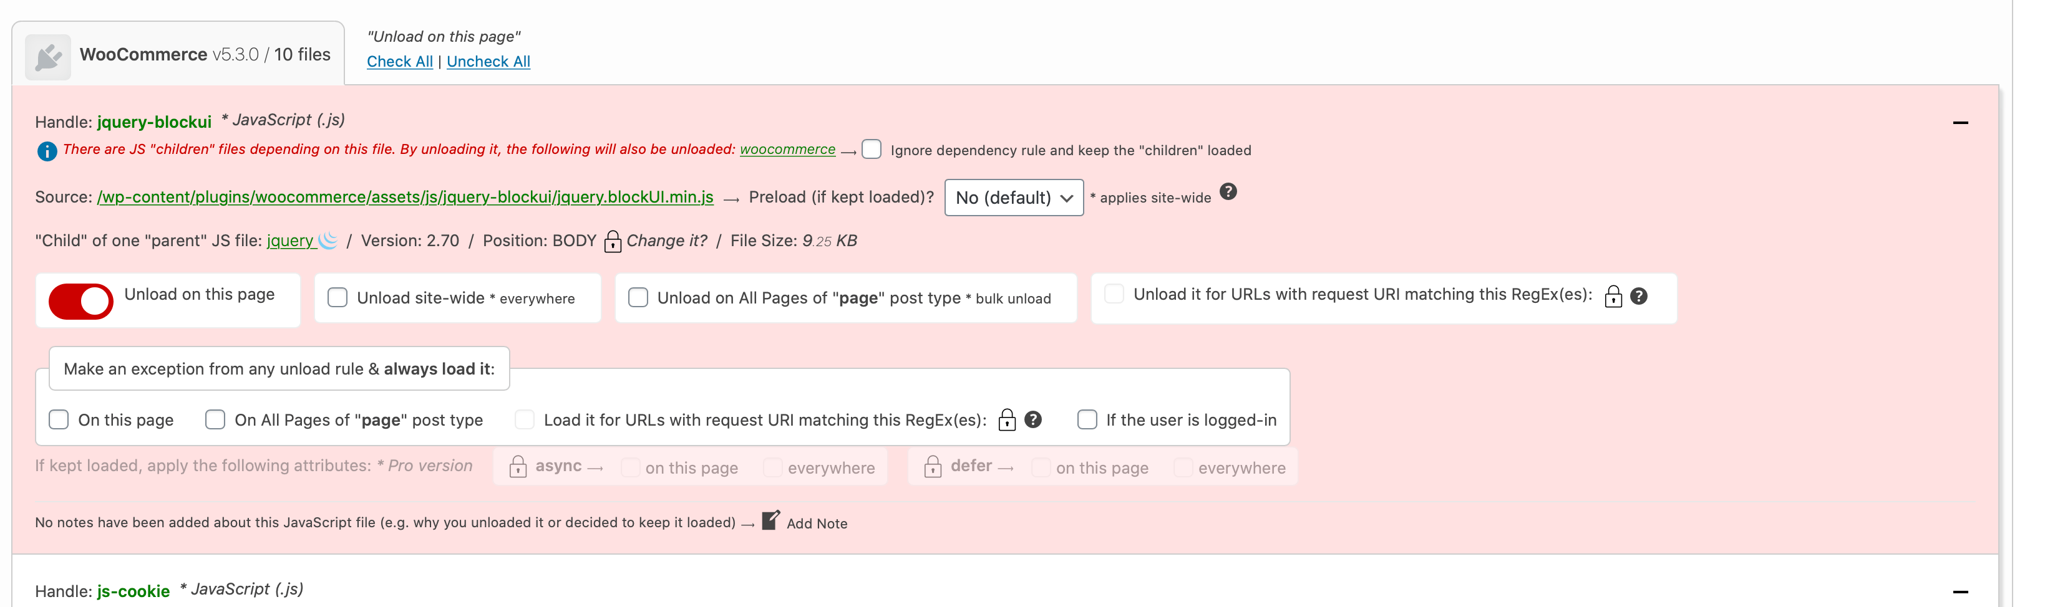2045x607 pixels.
Task: Click the Add Note pencil icon
Action: [x=770, y=520]
